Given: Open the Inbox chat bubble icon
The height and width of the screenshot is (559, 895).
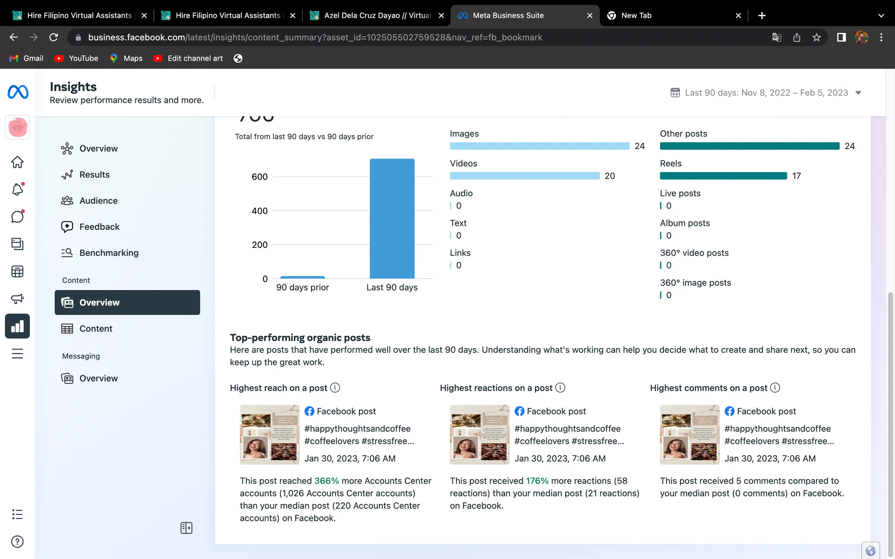Looking at the screenshot, I should pyautogui.click(x=17, y=217).
